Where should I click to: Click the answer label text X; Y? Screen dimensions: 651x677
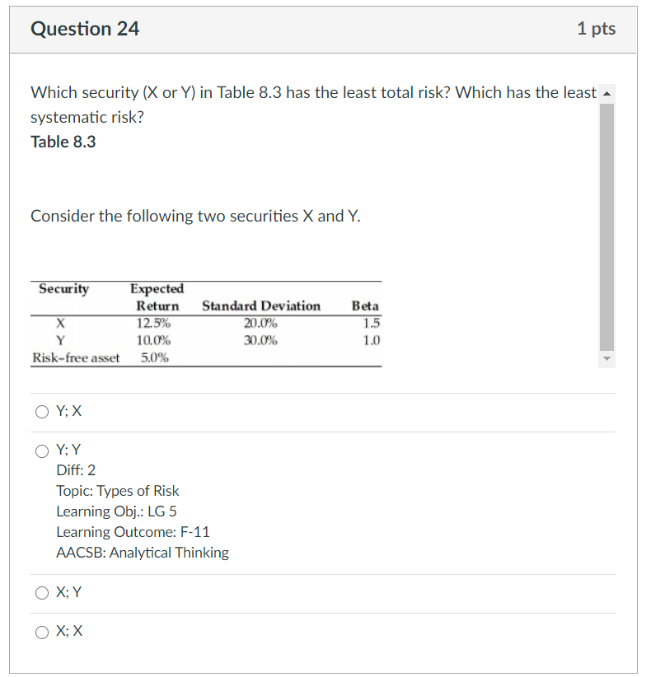tap(67, 591)
